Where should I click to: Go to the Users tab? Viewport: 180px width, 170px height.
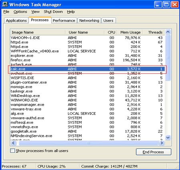pyautogui.click(x=108, y=21)
